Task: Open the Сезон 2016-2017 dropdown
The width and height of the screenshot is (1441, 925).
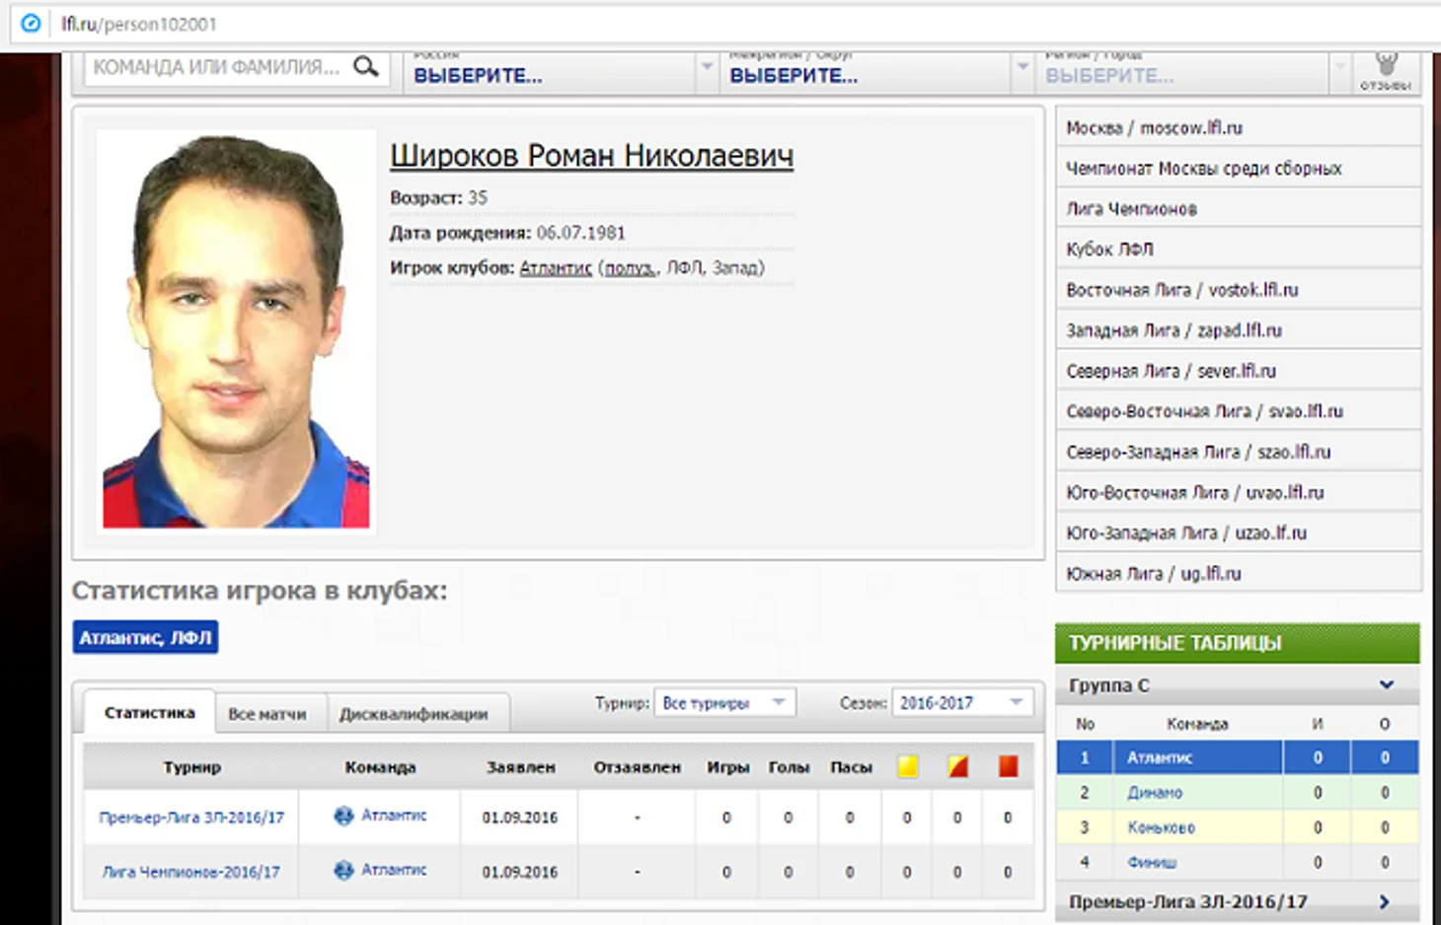Action: (x=961, y=703)
